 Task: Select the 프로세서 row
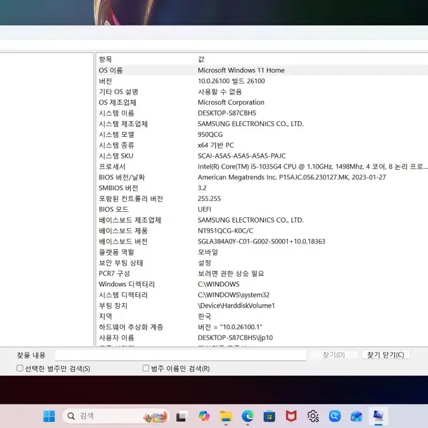click(262, 167)
